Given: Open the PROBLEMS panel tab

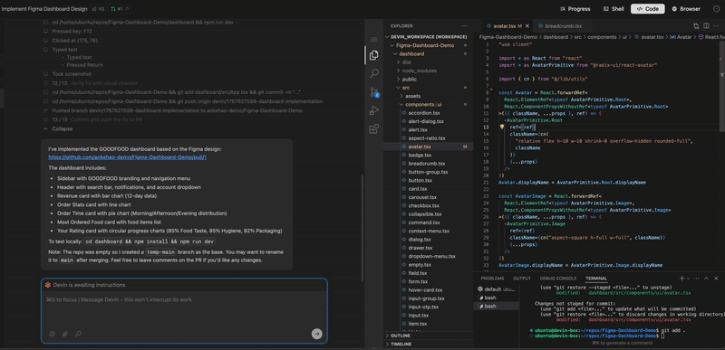Looking at the screenshot, I should pos(492,278).
